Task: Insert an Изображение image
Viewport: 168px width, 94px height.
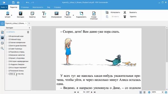Action: click(x=56, y=15)
